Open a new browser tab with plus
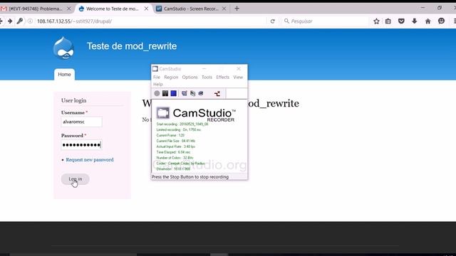456x256 pixels. [x=237, y=9]
